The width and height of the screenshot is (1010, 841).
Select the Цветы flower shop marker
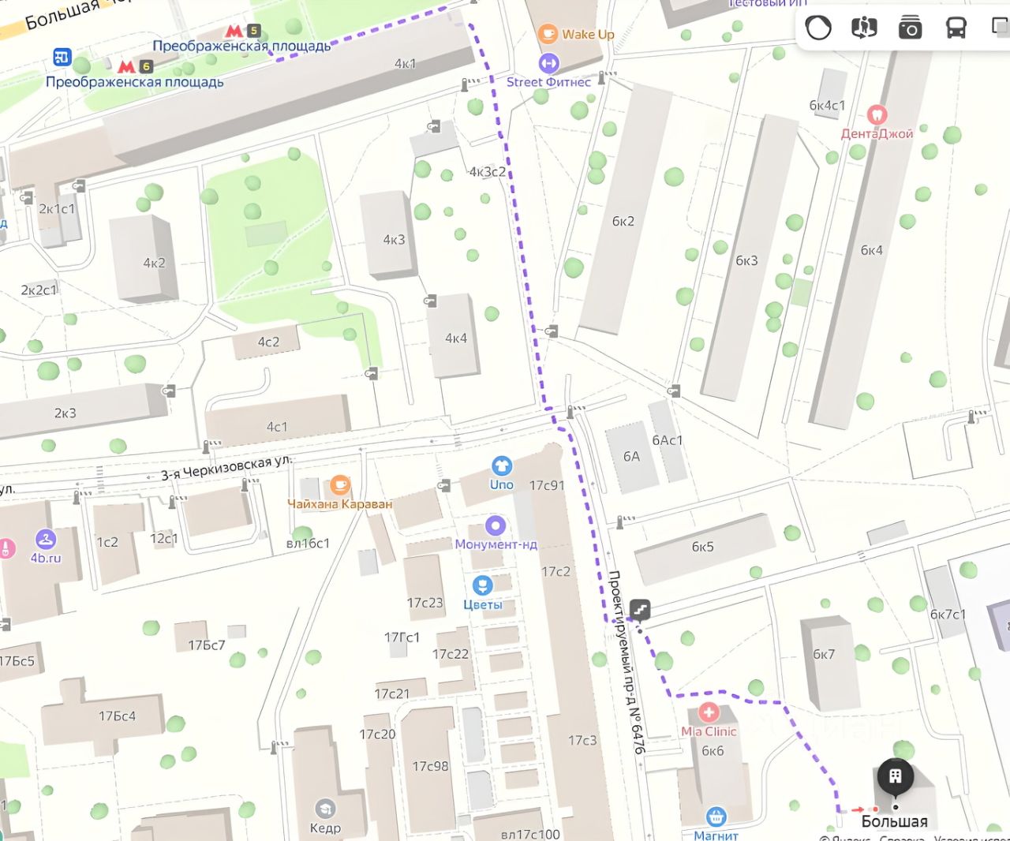tap(482, 585)
